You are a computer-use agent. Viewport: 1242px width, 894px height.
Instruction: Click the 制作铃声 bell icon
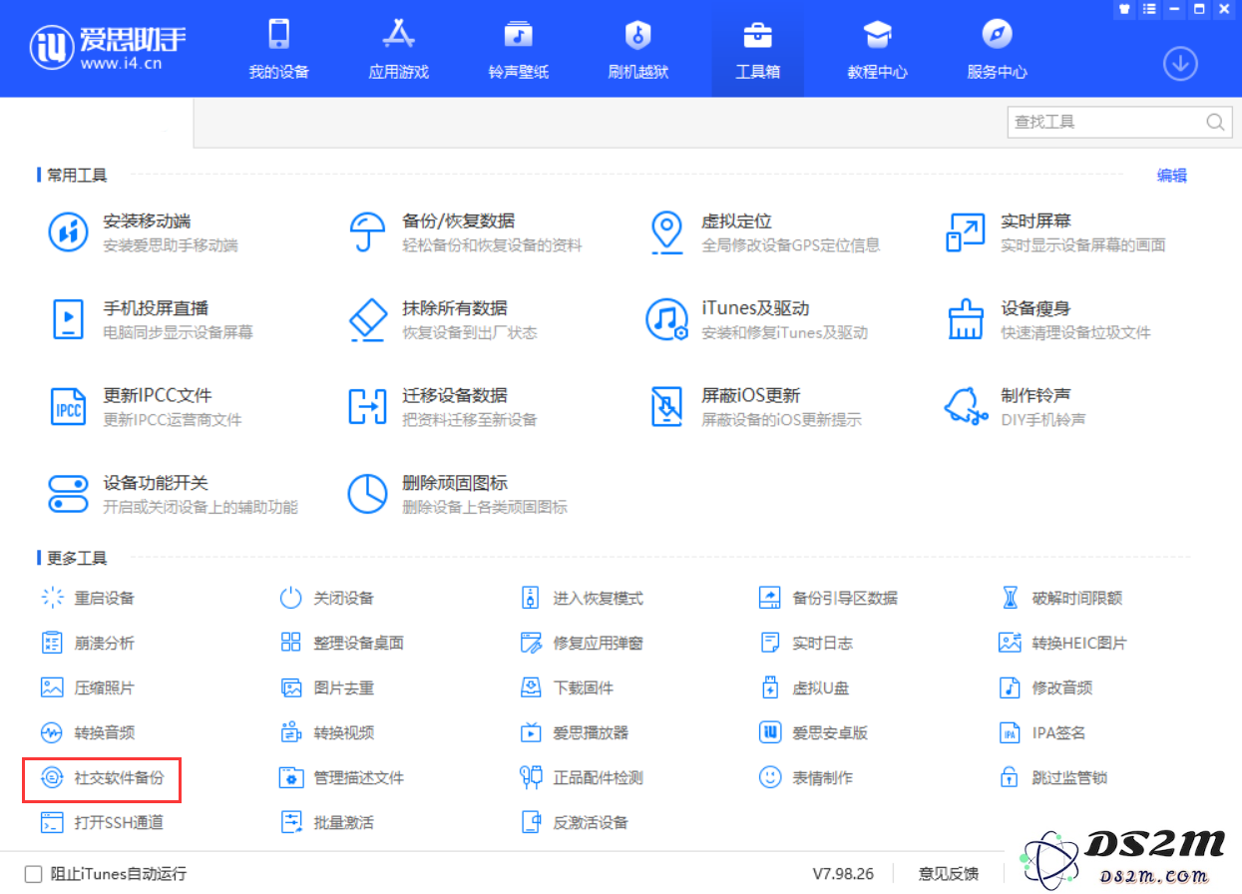tap(966, 406)
